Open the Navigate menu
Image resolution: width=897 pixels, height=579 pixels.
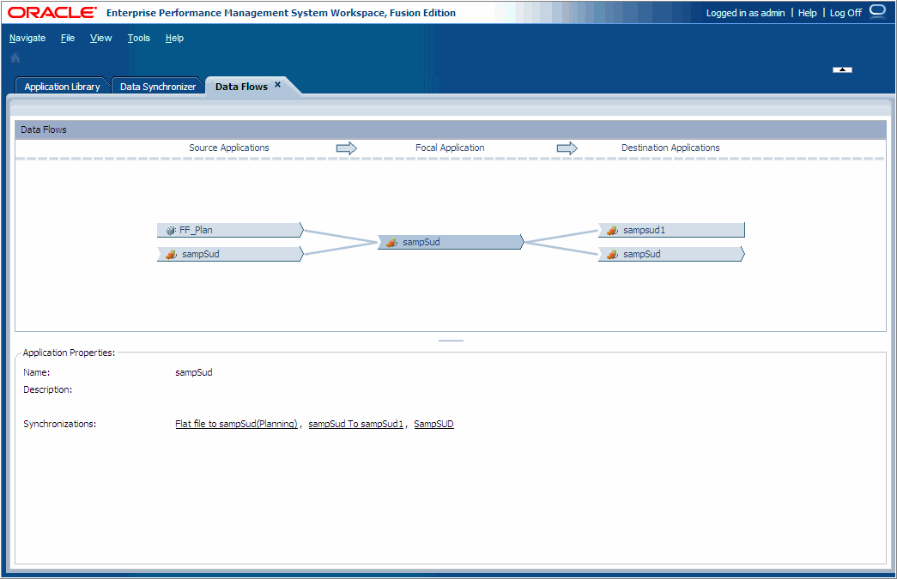(x=27, y=38)
